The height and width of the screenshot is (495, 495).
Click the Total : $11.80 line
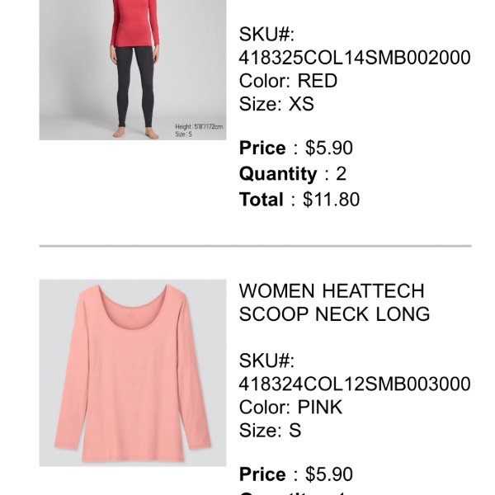click(x=299, y=200)
